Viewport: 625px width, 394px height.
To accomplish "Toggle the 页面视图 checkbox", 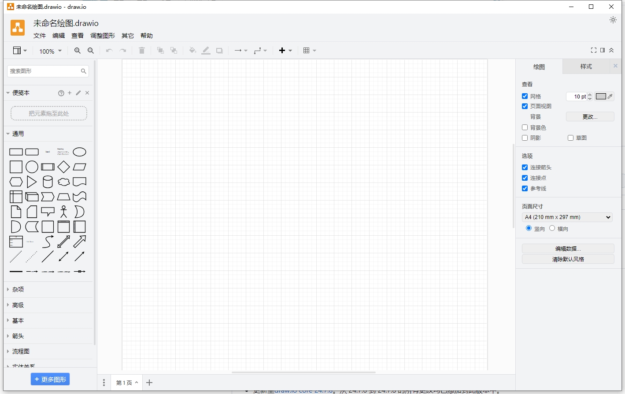I will 525,106.
